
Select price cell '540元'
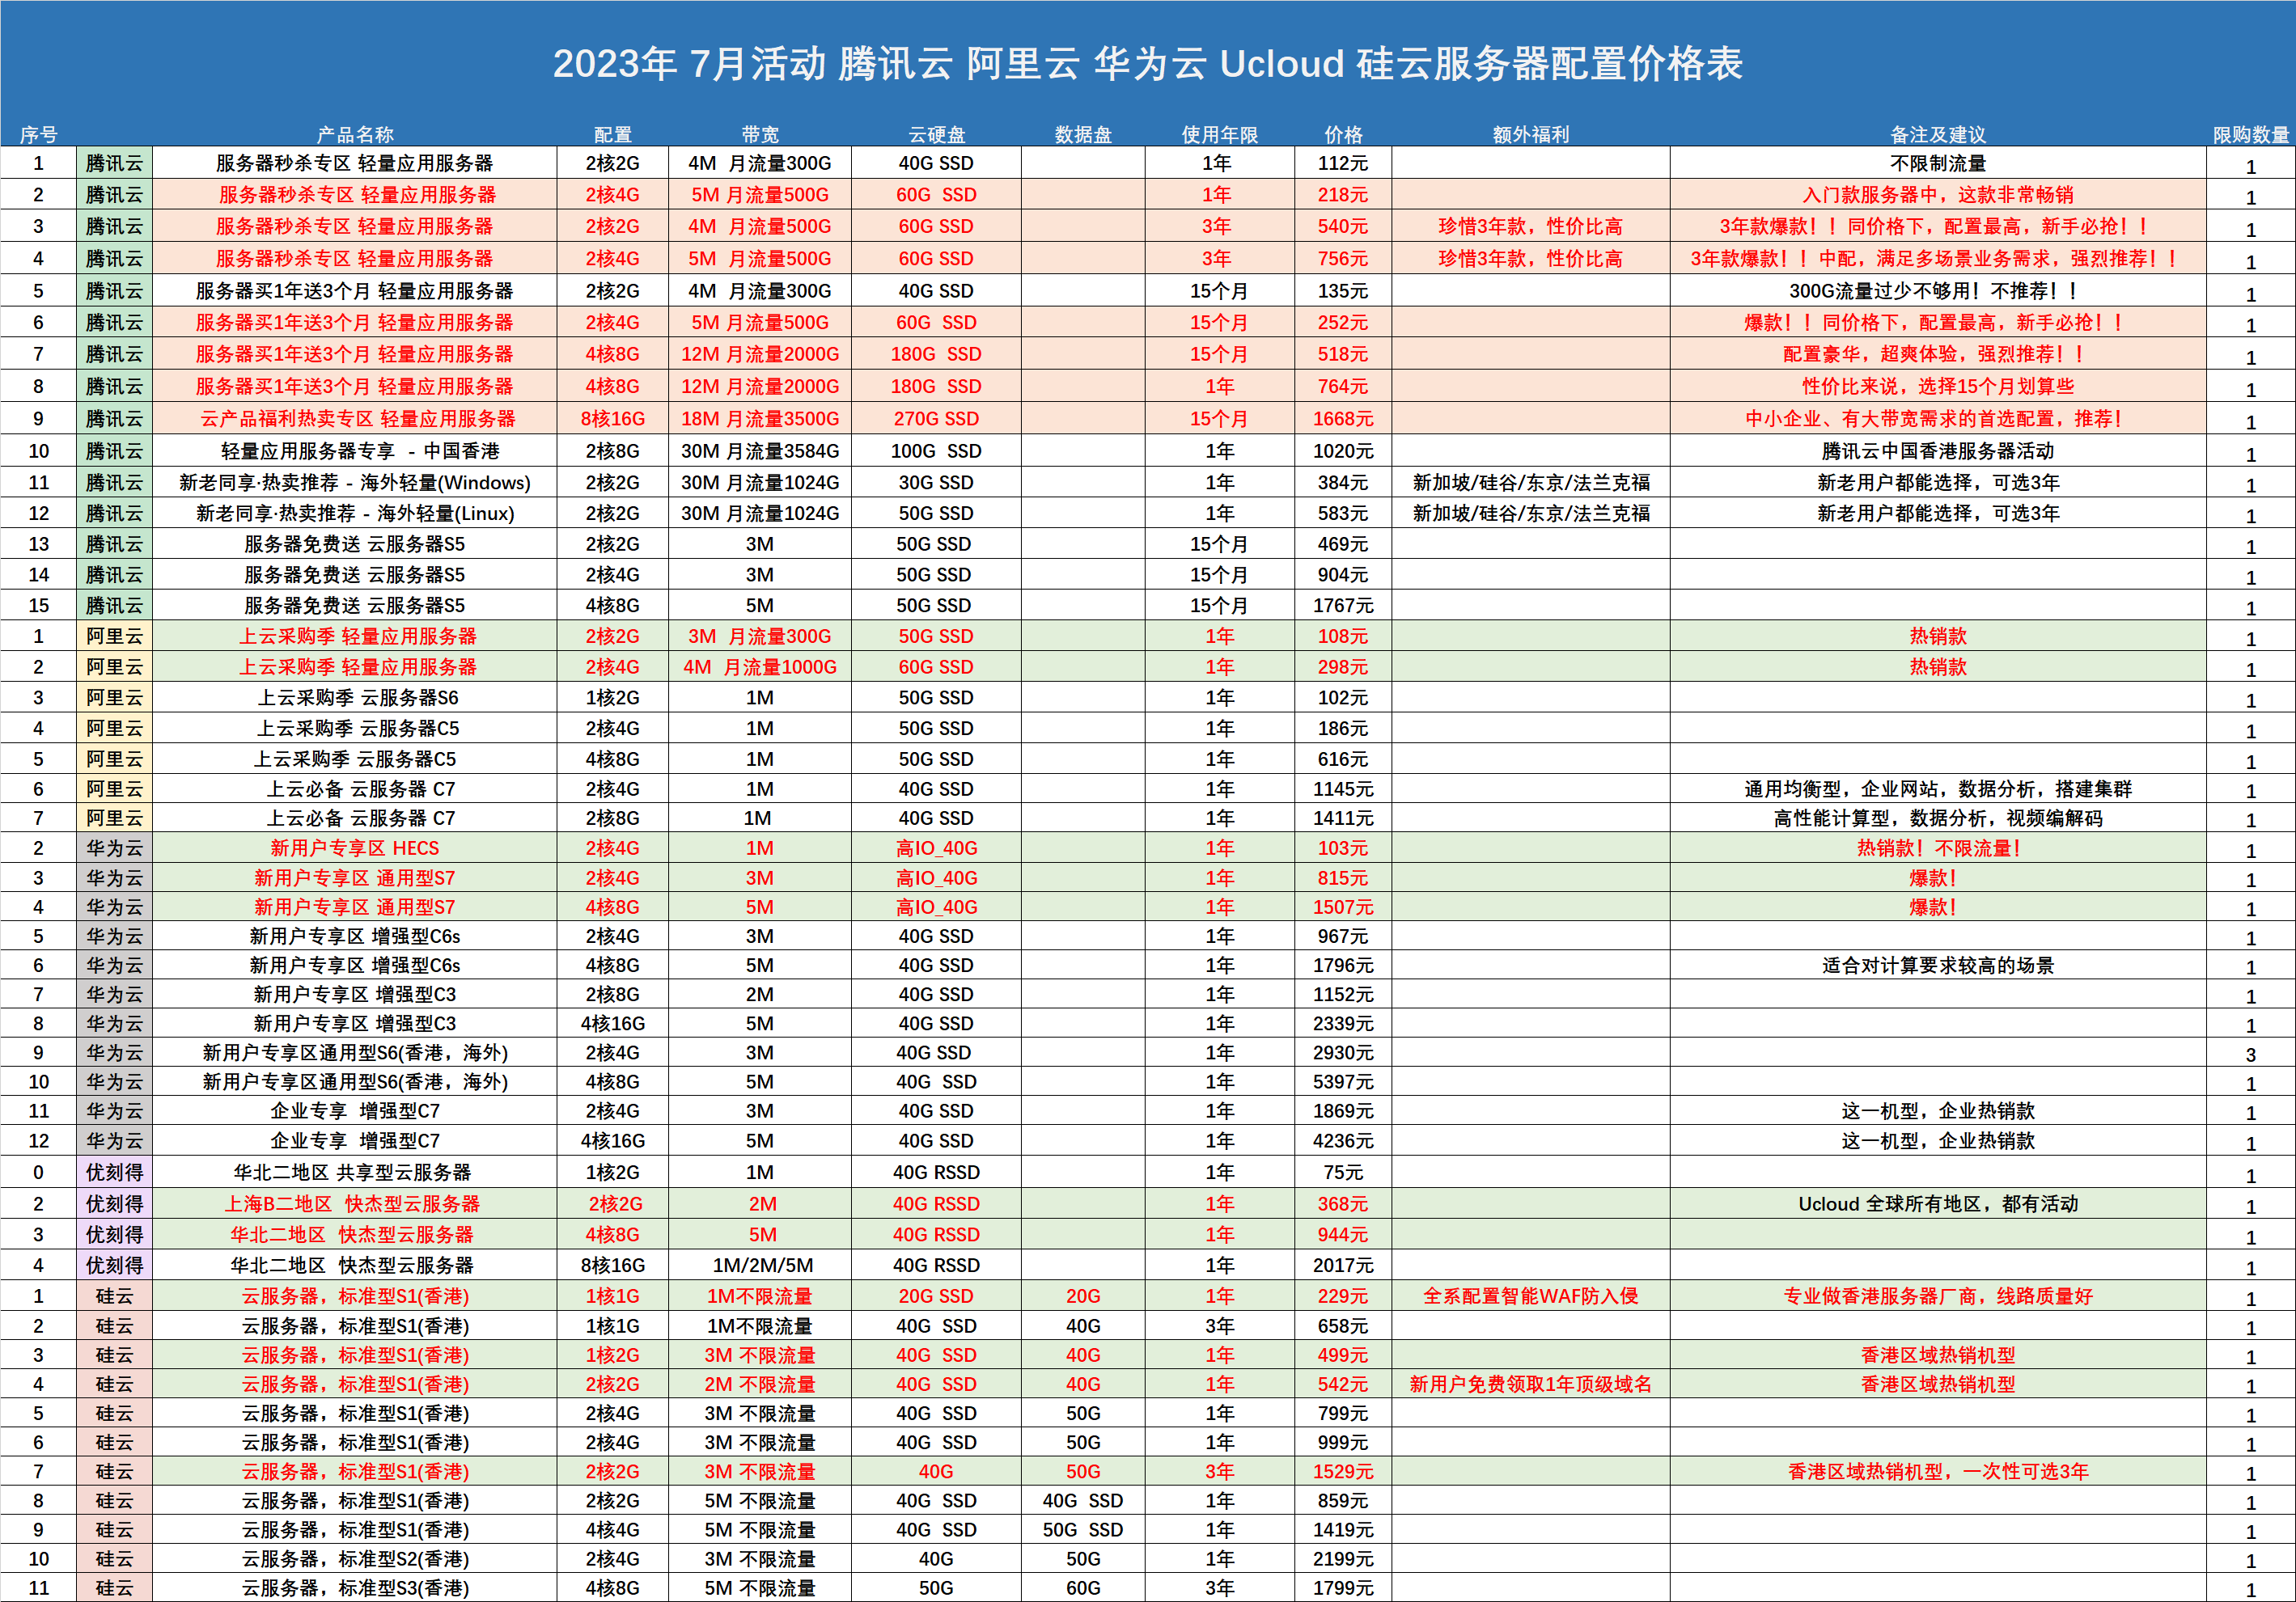(1343, 227)
